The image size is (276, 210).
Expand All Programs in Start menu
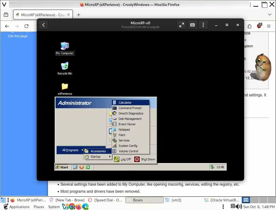[x=70, y=150]
